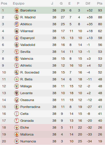
Task: Open the Mallorca team link
Action: (x=27, y=134)
